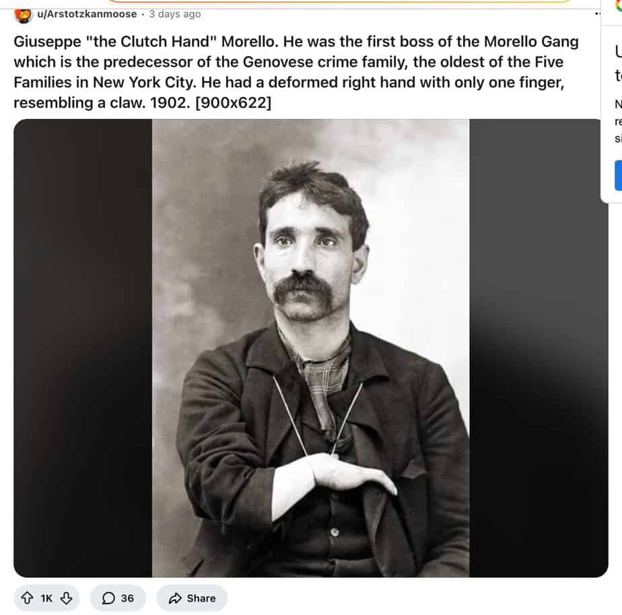
Task: Click the "3 days ago" timestamp
Action: pos(175,14)
